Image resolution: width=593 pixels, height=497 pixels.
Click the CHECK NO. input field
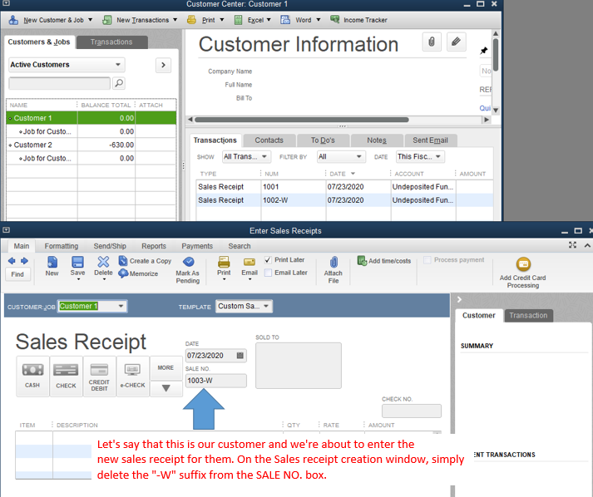pos(412,411)
